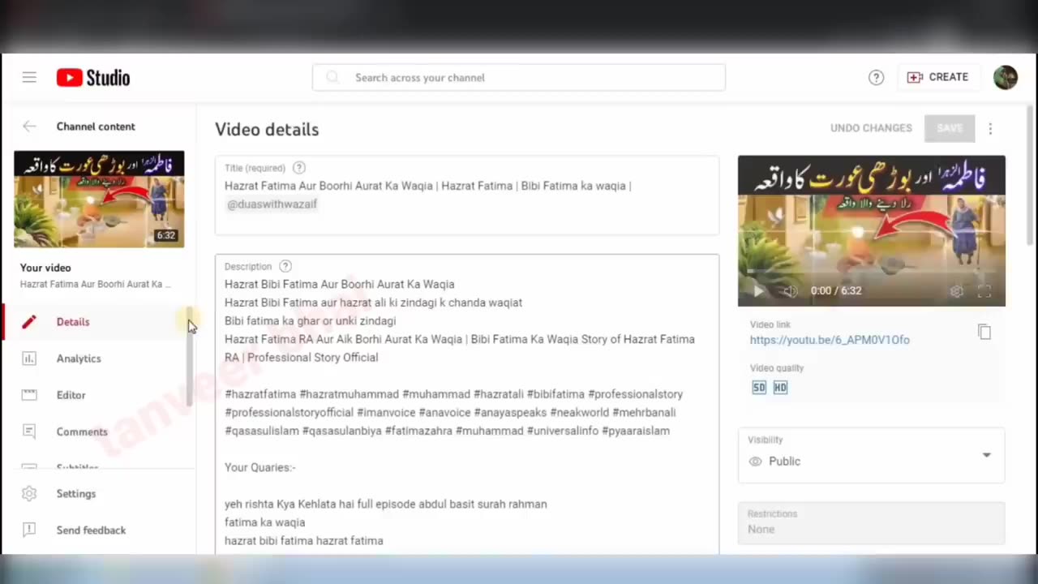Viewport: 1038px width, 584px height.
Task: Open the account avatar menu
Action: click(1006, 77)
